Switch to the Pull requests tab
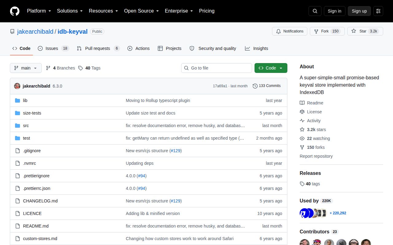This screenshot has height=245, width=393. point(98,48)
